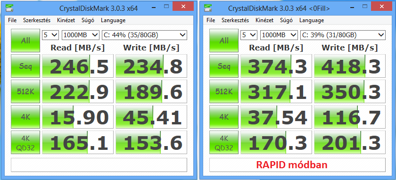The image size is (396, 180).
Task: Click 512K write result 350.3
Action: pos(350,91)
